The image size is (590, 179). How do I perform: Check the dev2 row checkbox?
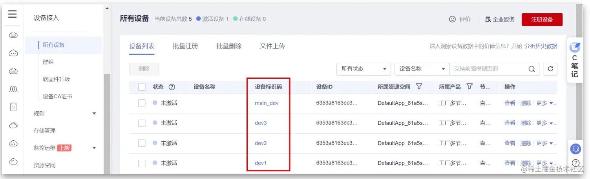(x=142, y=143)
